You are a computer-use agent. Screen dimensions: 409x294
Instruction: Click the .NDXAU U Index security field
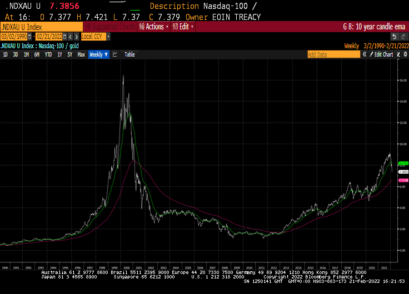coord(42,27)
